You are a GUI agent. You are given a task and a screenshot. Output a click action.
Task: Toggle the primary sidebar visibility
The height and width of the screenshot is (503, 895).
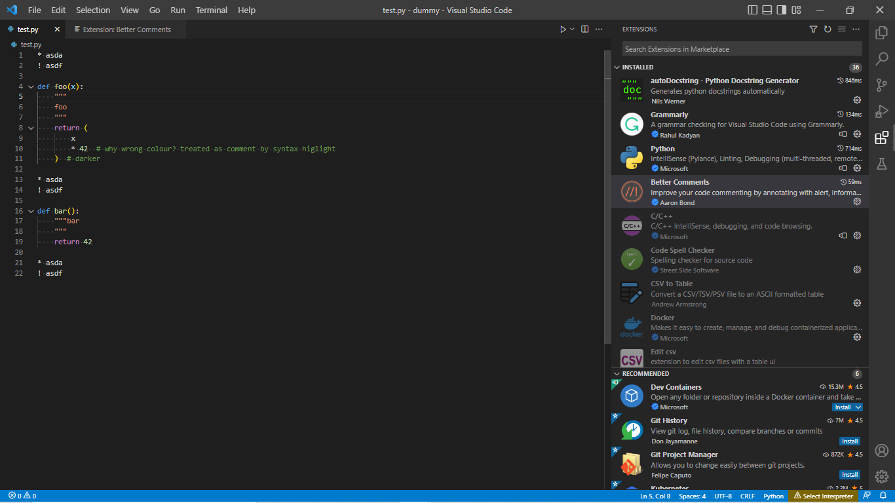coord(752,10)
